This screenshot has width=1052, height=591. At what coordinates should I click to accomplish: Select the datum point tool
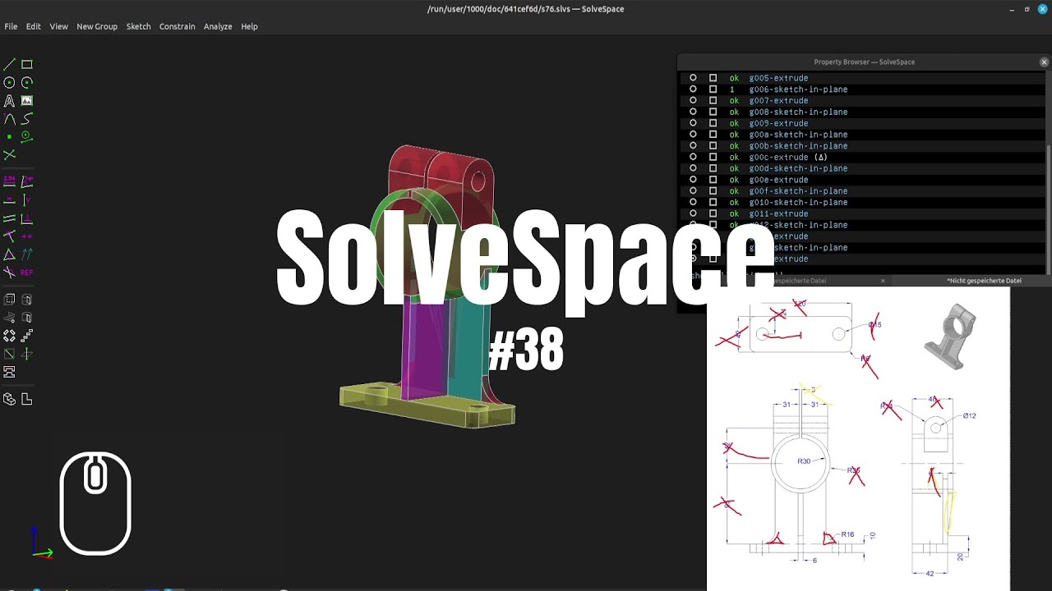pyautogui.click(x=9, y=136)
